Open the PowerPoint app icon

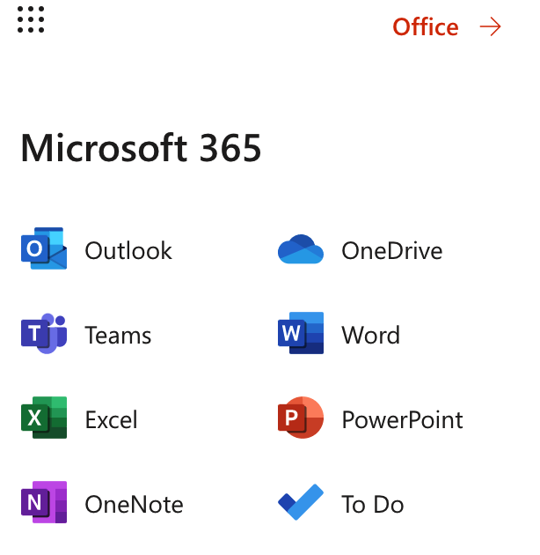click(x=301, y=418)
